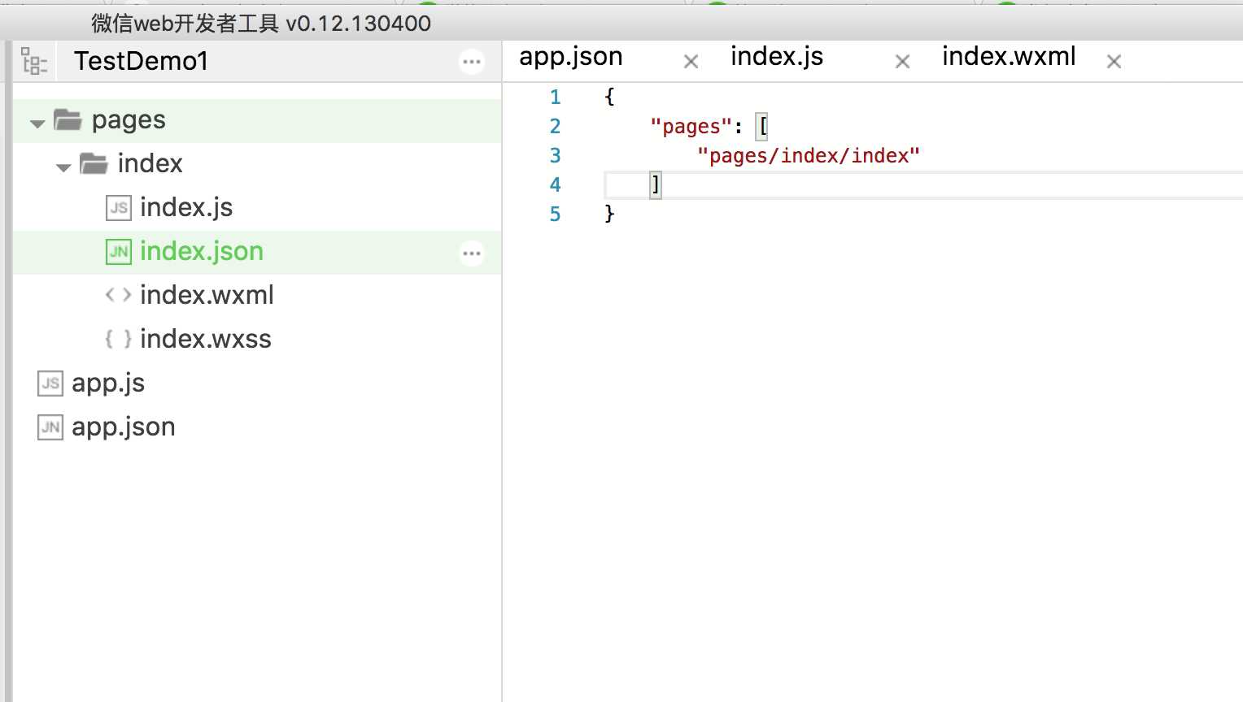Click line number 1 in gutter
Viewport: 1243px width, 702px height.
tap(556, 97)
